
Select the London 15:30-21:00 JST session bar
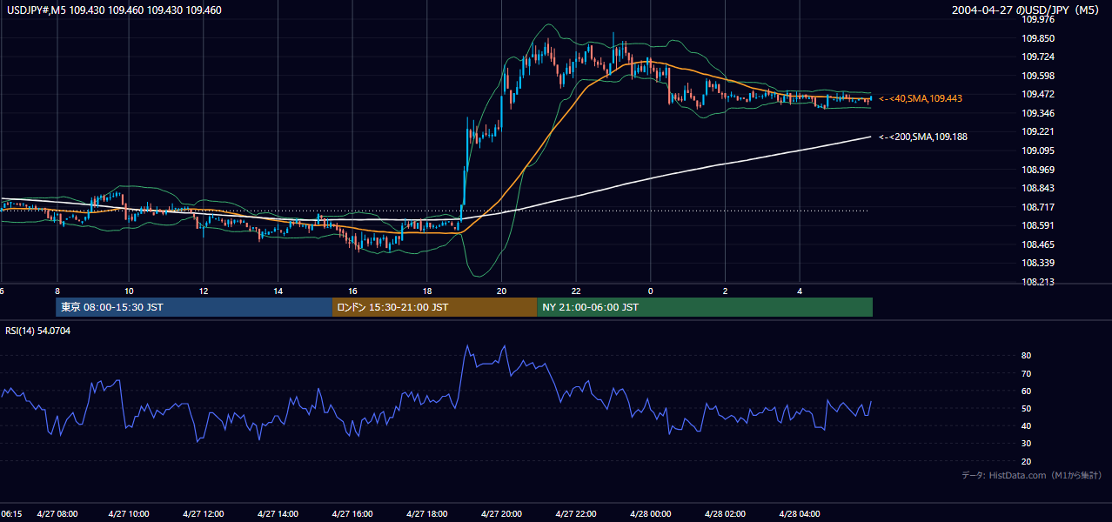coord(434,307)
